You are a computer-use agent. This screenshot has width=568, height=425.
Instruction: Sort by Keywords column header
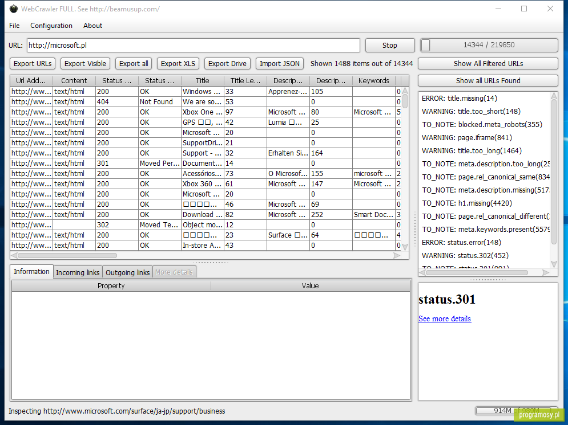373,80
